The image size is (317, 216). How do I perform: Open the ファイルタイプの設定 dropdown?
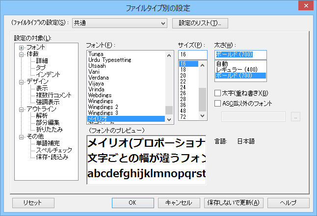click(x=163, y=23)
